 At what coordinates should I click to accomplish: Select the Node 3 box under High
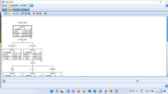[12, 74]
